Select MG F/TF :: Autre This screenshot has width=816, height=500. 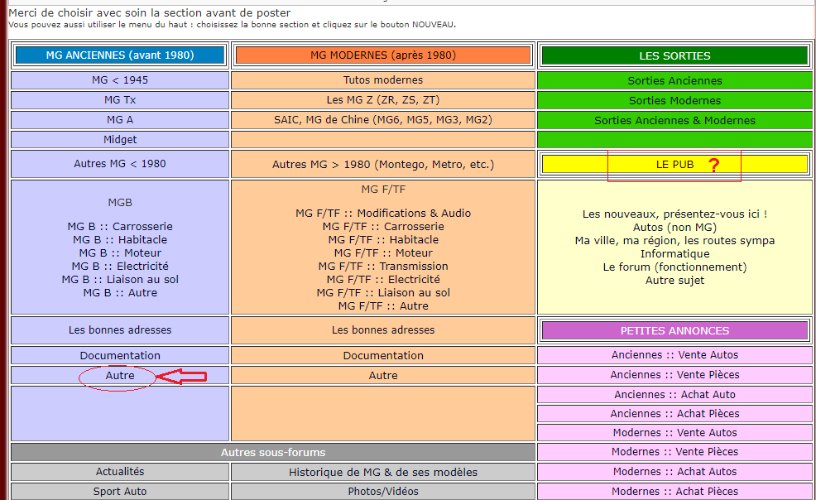(383, 306)
